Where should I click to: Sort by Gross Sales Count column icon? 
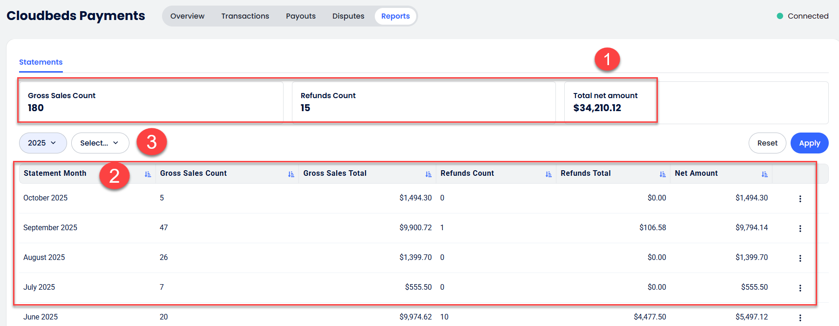291,174
